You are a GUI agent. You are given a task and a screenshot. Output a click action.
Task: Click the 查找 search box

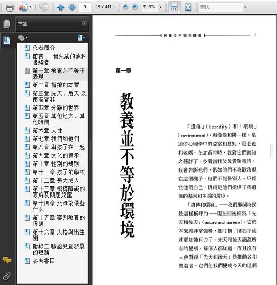tap(221, 7)
